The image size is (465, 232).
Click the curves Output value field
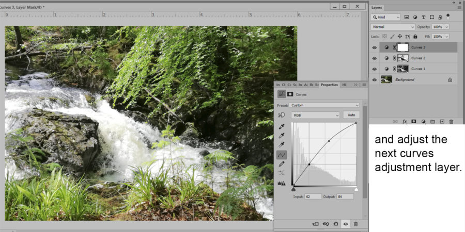(x=345, y=196)
